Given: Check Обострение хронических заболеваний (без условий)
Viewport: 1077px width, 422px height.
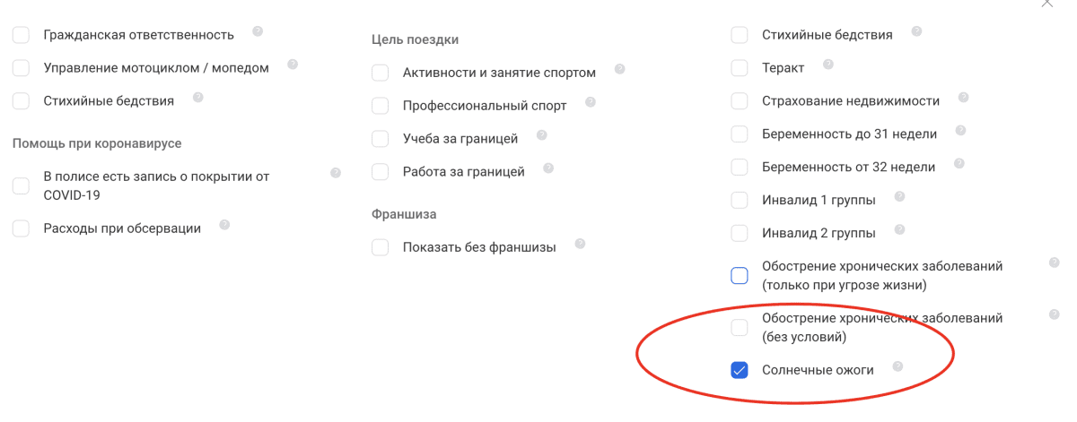Looking at the screenshot, I should click(740, 328).
